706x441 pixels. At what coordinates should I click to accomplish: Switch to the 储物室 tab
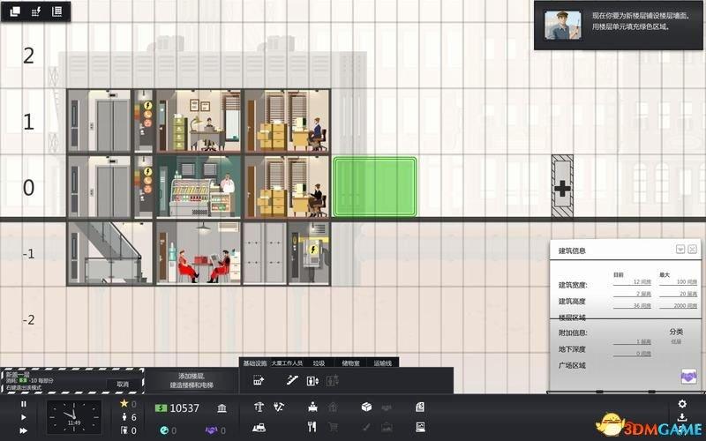click(350, 363)
